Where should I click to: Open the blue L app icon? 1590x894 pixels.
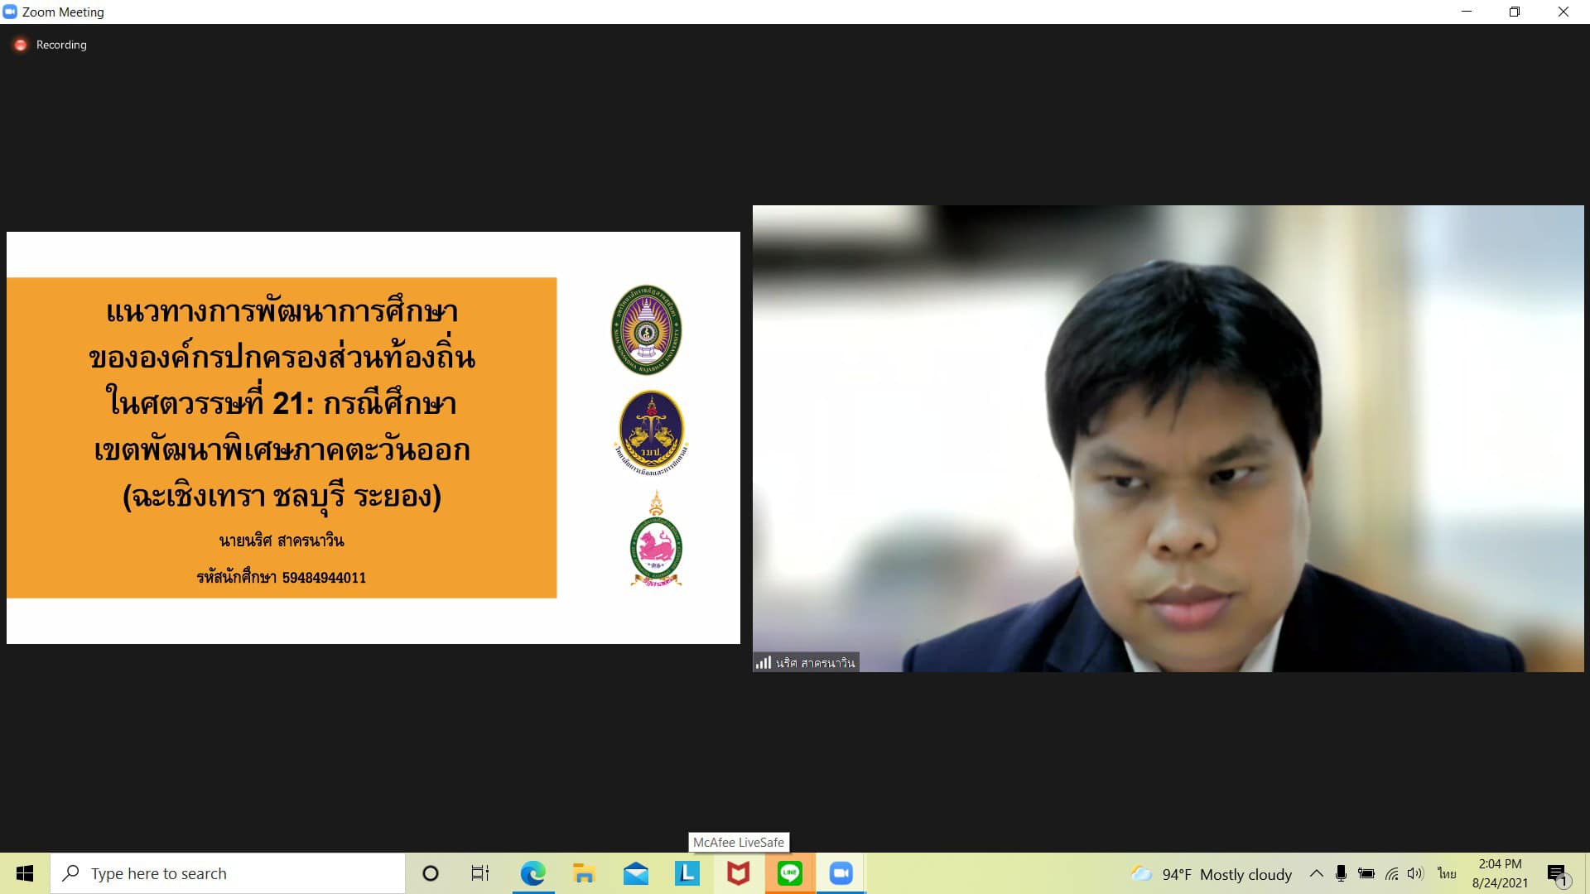tap(687, 873)
